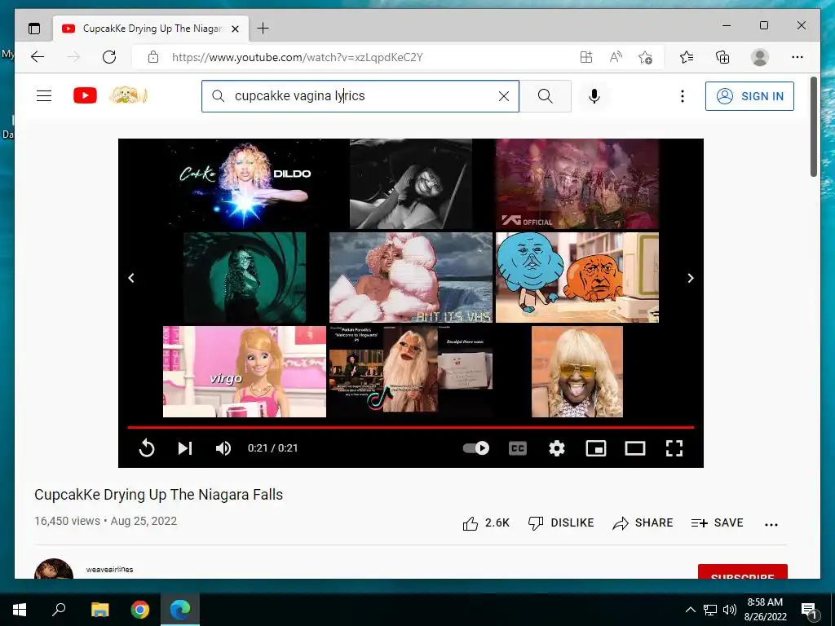
Task: Add this page to favorites
Action: [646, 57]
